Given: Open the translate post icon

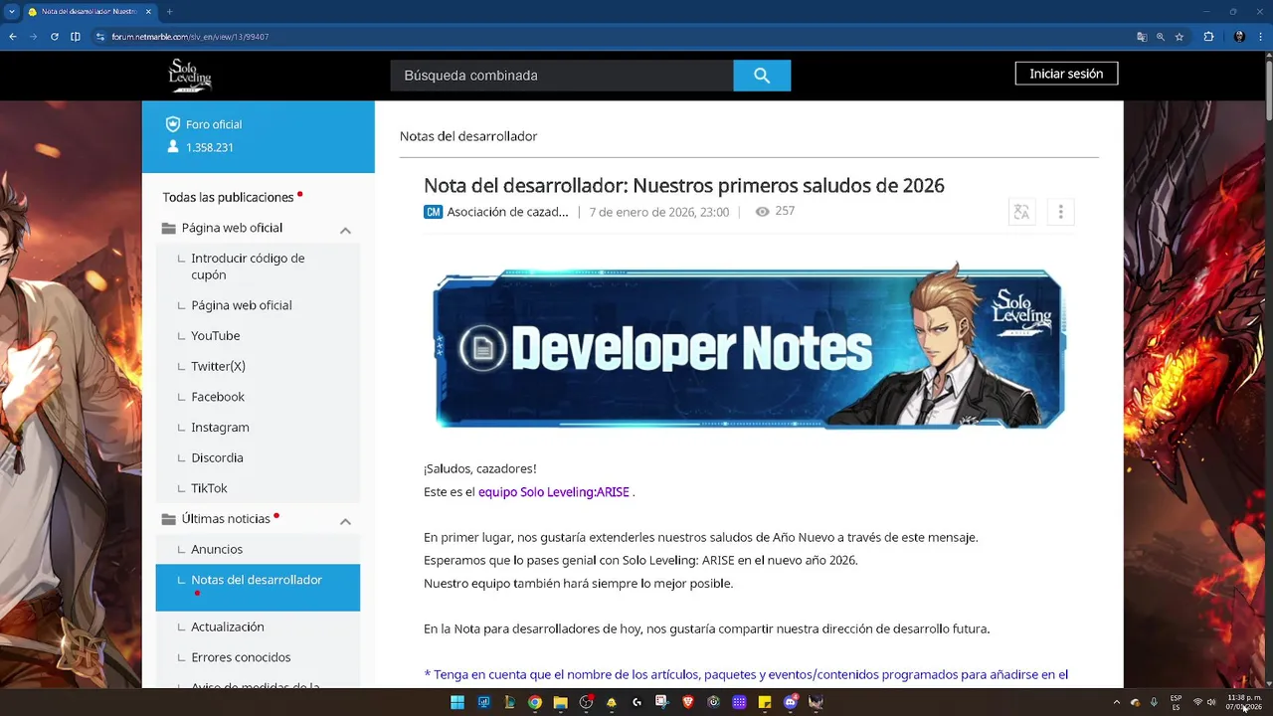Looking at the screenshot, I should click(1021, 212).
